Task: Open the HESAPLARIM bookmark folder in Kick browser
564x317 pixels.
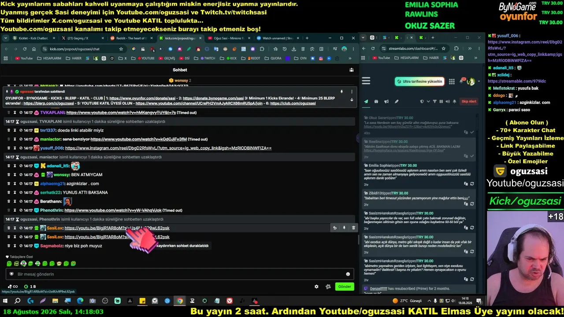Action: tap(50, 58)
